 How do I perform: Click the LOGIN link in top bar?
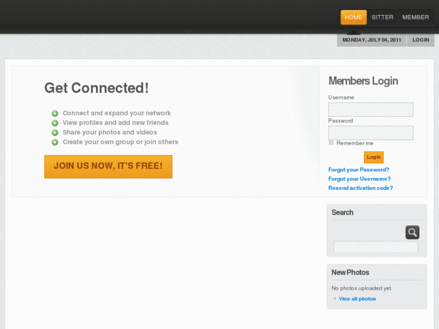click(x=421, y=40)
